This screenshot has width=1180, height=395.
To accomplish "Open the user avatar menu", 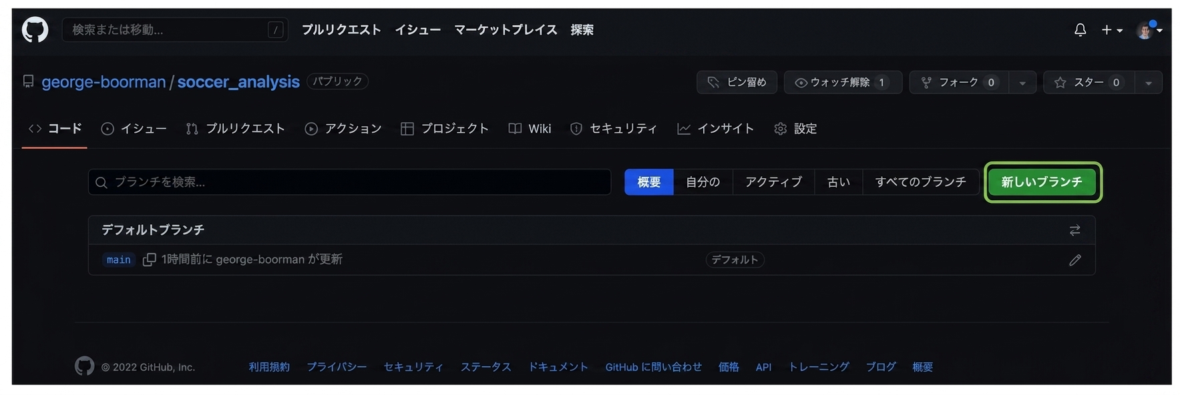I will click(x=1149, y=30).
